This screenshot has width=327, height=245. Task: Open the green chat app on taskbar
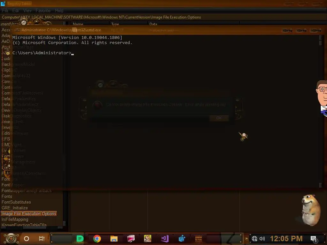tap(80, 239)
